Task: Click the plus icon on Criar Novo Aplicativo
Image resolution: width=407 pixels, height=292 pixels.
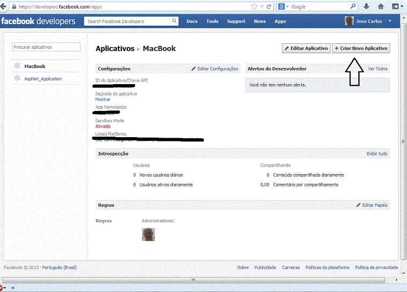Action: [336, 48]
